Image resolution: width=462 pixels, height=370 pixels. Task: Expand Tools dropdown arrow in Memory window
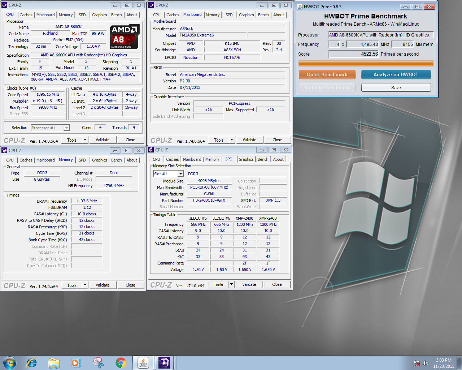85,285
